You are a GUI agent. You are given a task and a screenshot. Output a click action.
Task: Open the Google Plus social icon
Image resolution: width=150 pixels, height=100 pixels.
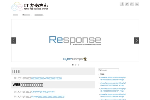(x=132, y=4)
